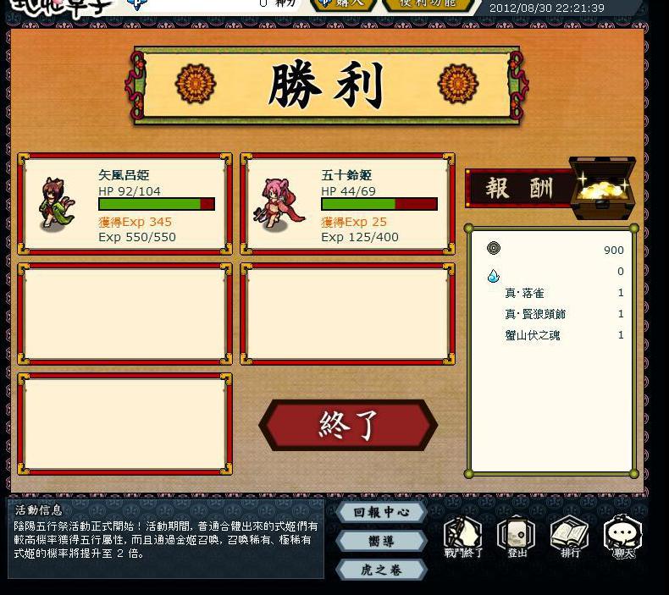Screen dimensions: 669x595
Task: Open the 虎之卷 button
Action: coord(381,570)
